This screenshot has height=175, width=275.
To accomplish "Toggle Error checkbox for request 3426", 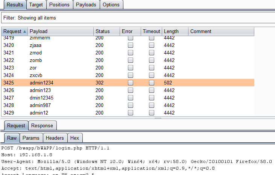I will 131,90.
